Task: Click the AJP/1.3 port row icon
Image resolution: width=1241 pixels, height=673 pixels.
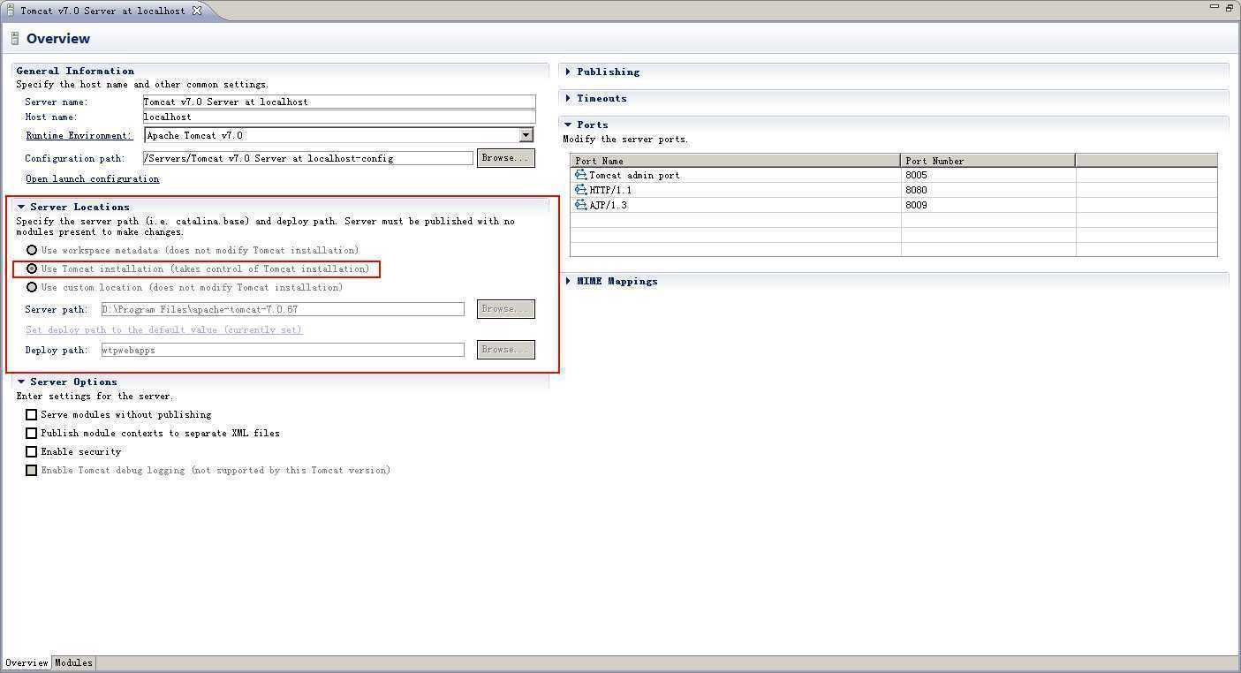Action: pyautogui.click(x=580, y=205)
